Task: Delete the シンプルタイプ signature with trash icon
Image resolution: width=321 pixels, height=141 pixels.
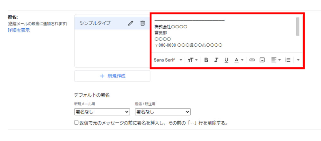Action: tap(143, 23)
